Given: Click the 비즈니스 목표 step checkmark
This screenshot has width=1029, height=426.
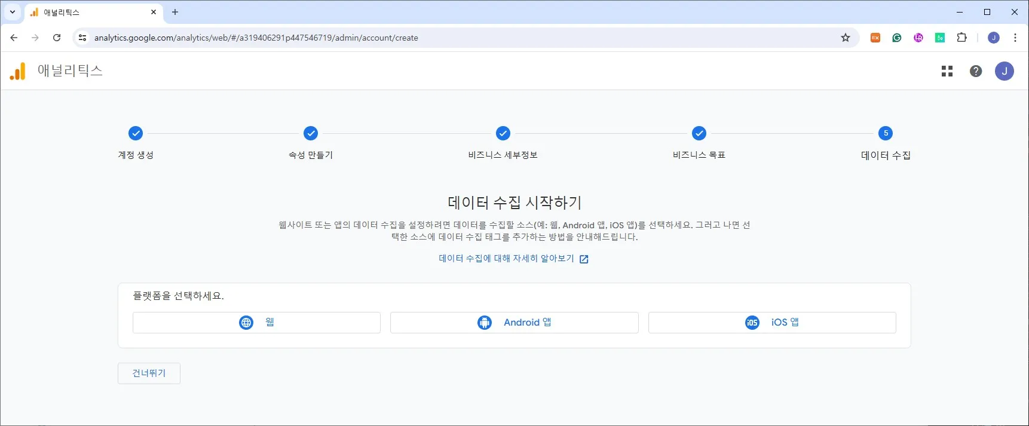Looking at the screenshot, I should click(x=699, y=133).
